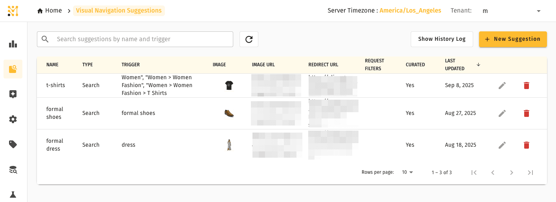Click the TYPE column header
Viewport: 556px width, 202px height.
click(x=88, y=65)
